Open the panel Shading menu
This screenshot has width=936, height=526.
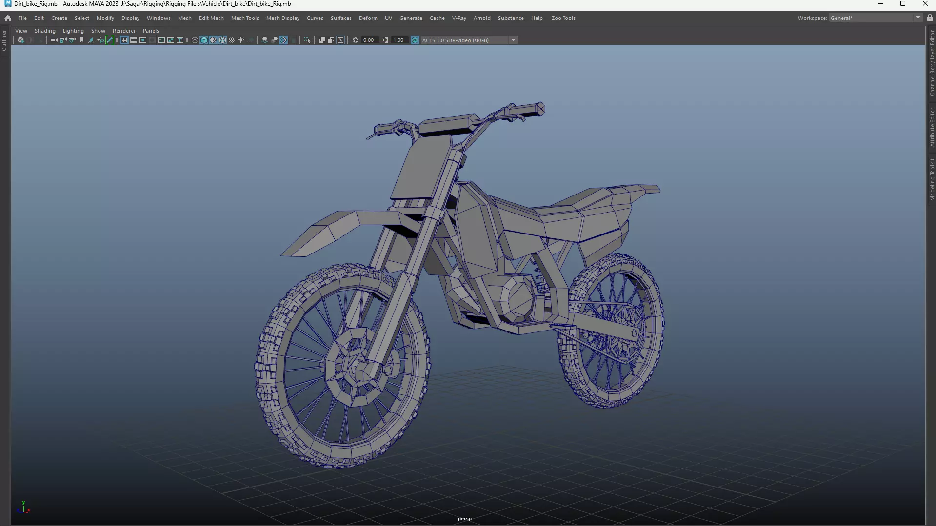pos(45,31)
